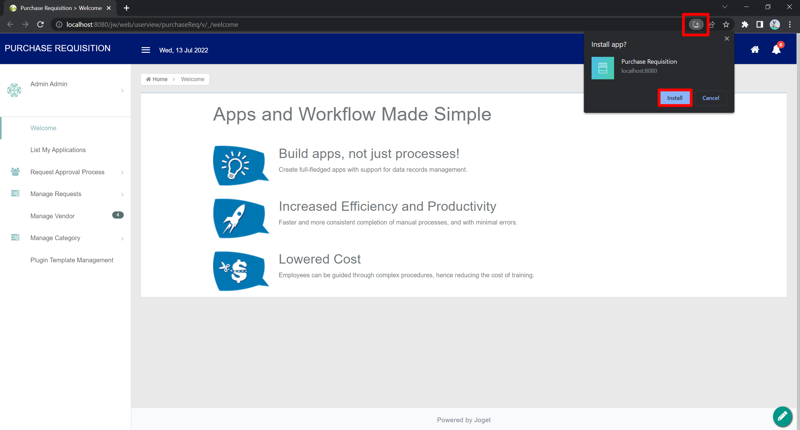Open Manage Vendor menu item
Viewport: 800px width, 430px height.
coord(52,216)
